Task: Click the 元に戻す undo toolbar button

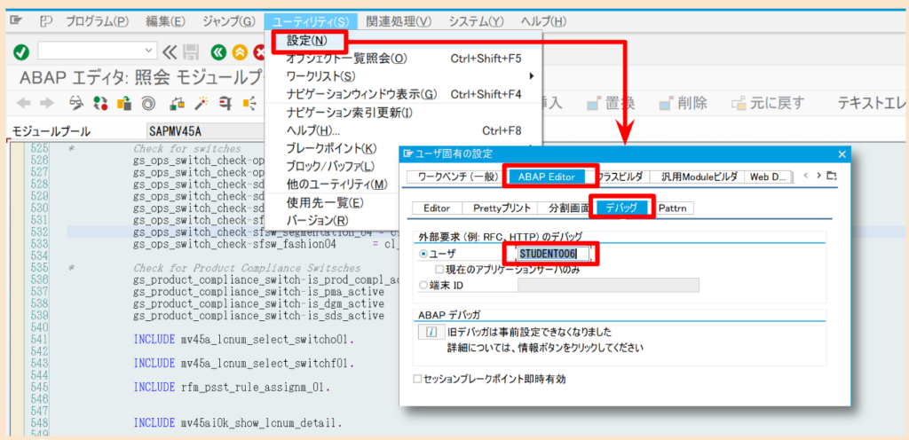Action: pos(768,104)
